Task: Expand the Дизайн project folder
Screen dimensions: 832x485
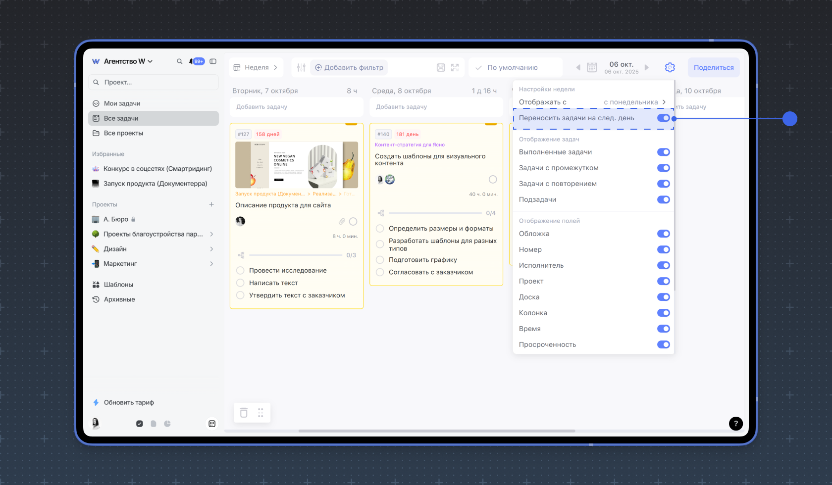Action: point(211,249)
